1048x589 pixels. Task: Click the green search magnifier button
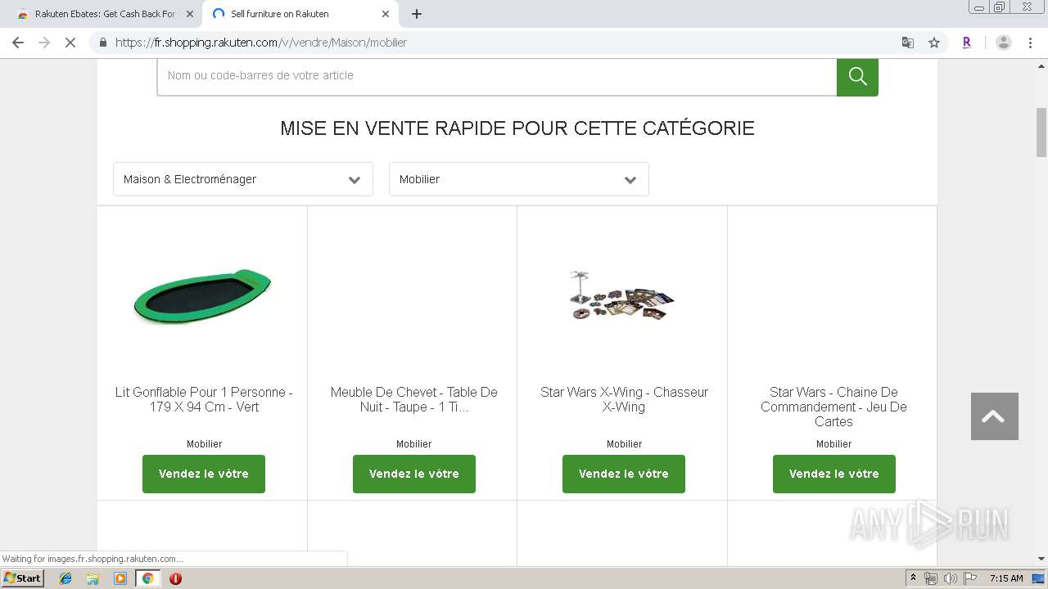click(857, 76)
